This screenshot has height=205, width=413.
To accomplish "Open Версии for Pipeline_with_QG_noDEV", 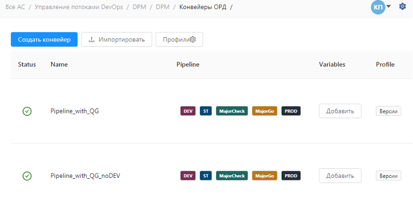I will 388,176.
